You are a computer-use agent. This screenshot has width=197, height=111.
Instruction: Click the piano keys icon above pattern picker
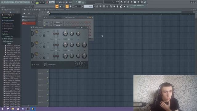tap(24, 14)
